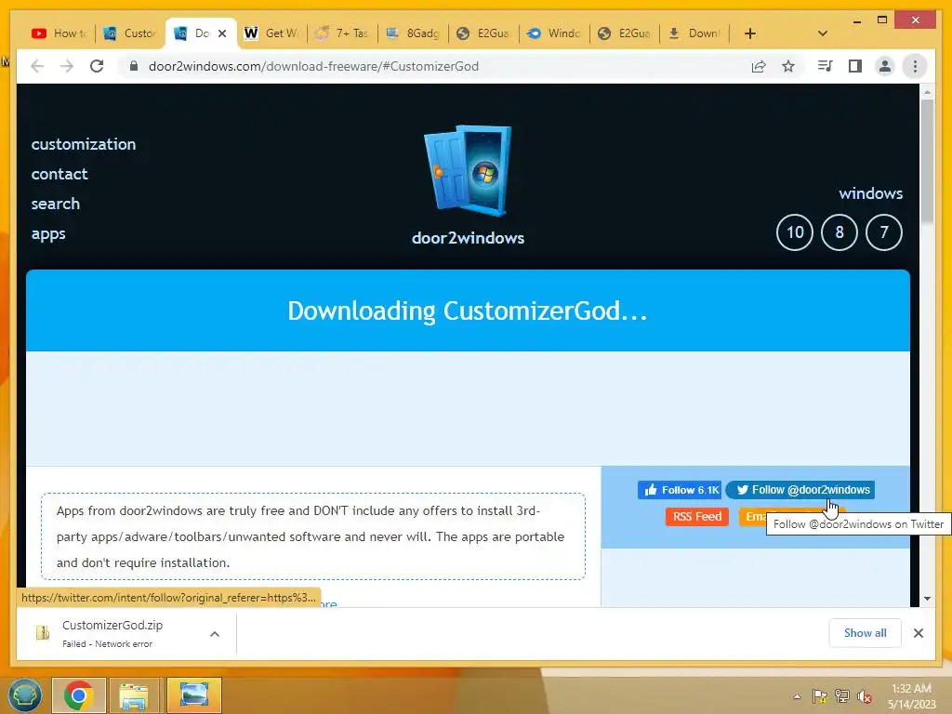This screenshot has height=714, width=952.
Task: View site security lock info
Action: point(134,66)
